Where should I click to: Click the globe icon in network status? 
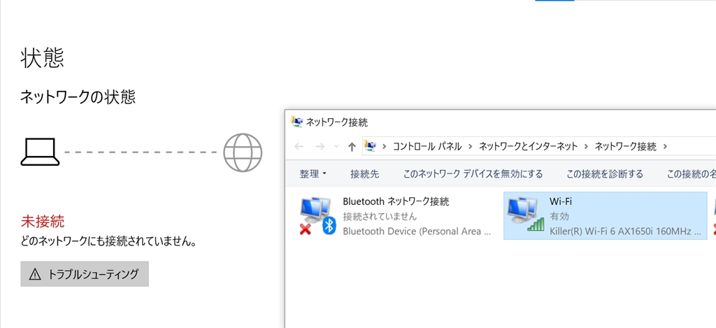tap(243, 152)
